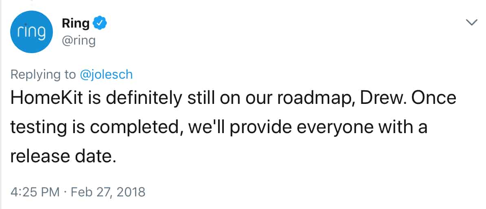
Task: Click the Feb 27, 2018 date
Action: (x=108, y=192)
